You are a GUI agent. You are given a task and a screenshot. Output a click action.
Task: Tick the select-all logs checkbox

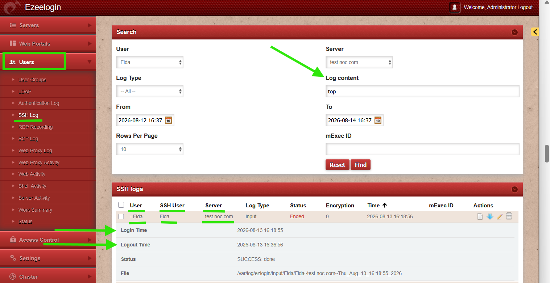121,205
